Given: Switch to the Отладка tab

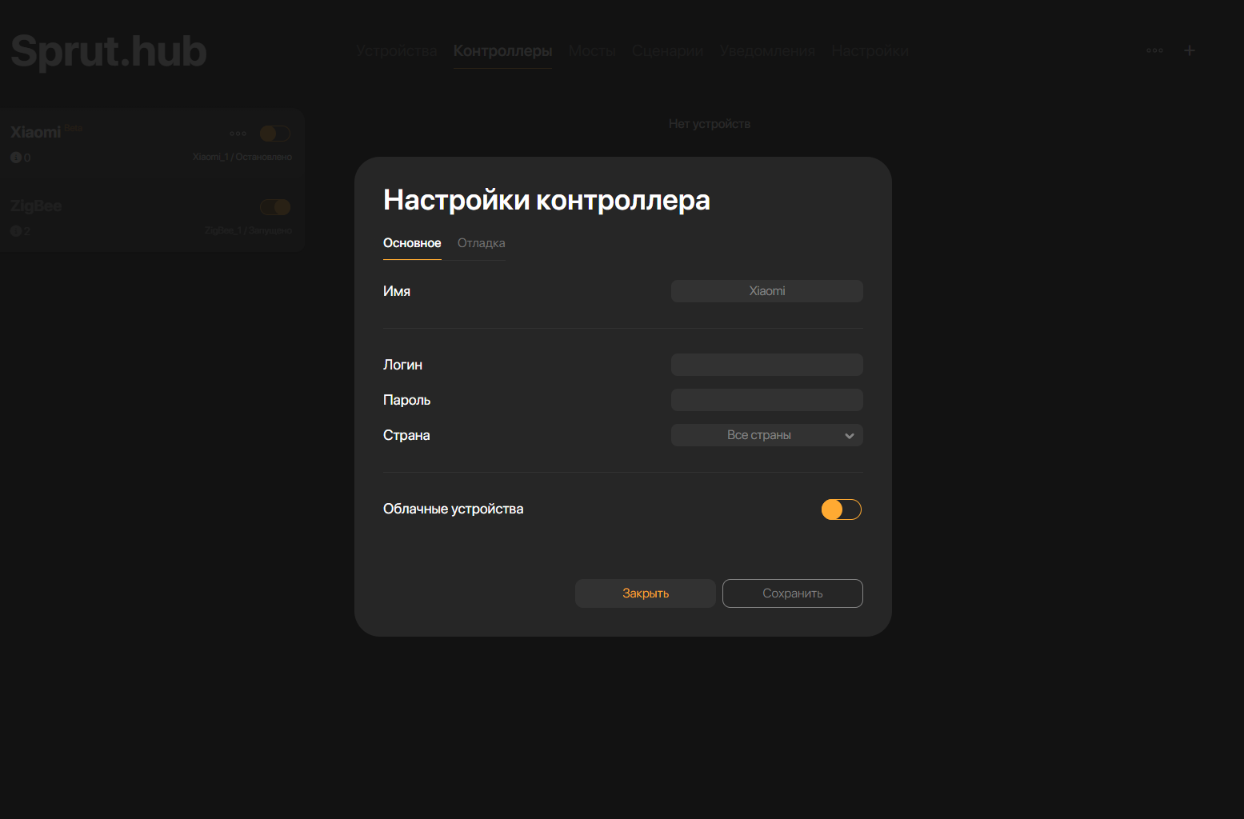Looking at the screenshot, I should [481, 243].
